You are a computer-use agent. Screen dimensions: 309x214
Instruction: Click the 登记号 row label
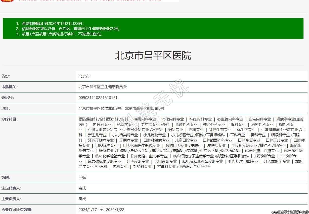click(8, 98)
